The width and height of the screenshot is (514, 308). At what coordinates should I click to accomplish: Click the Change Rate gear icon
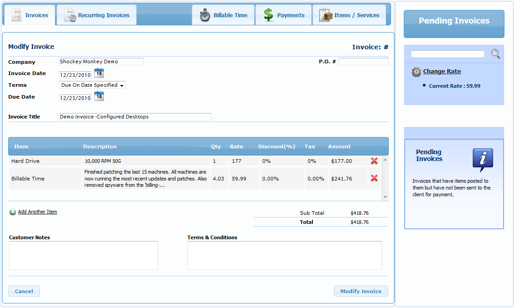(x=416, y=72)
